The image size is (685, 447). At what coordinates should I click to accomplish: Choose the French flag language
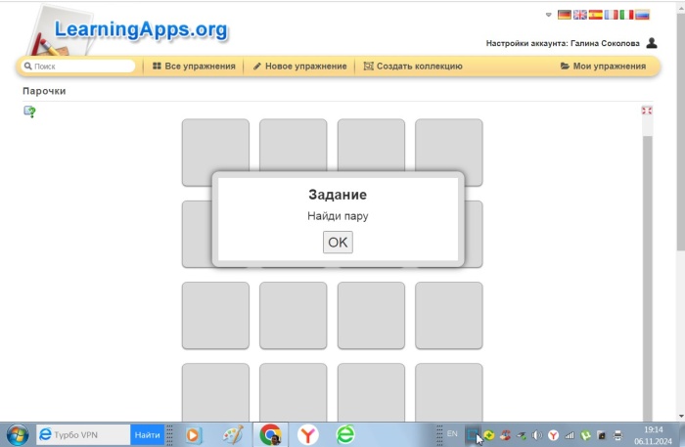612,15
